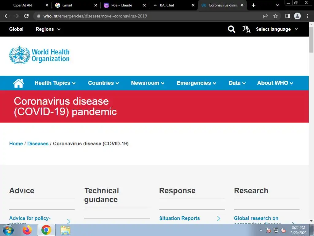Close the OpenAI API tab
Image resolution: width=314 pixels, height=236 pixels.
tap(47, 5)
